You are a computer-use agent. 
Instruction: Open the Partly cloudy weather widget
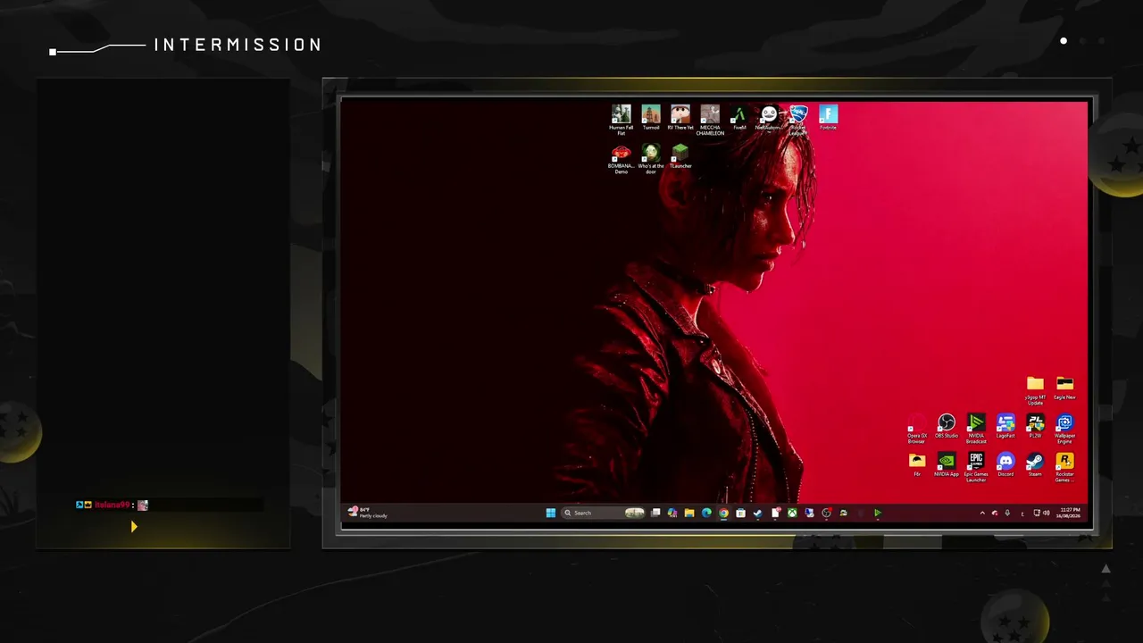coord(367,513)
